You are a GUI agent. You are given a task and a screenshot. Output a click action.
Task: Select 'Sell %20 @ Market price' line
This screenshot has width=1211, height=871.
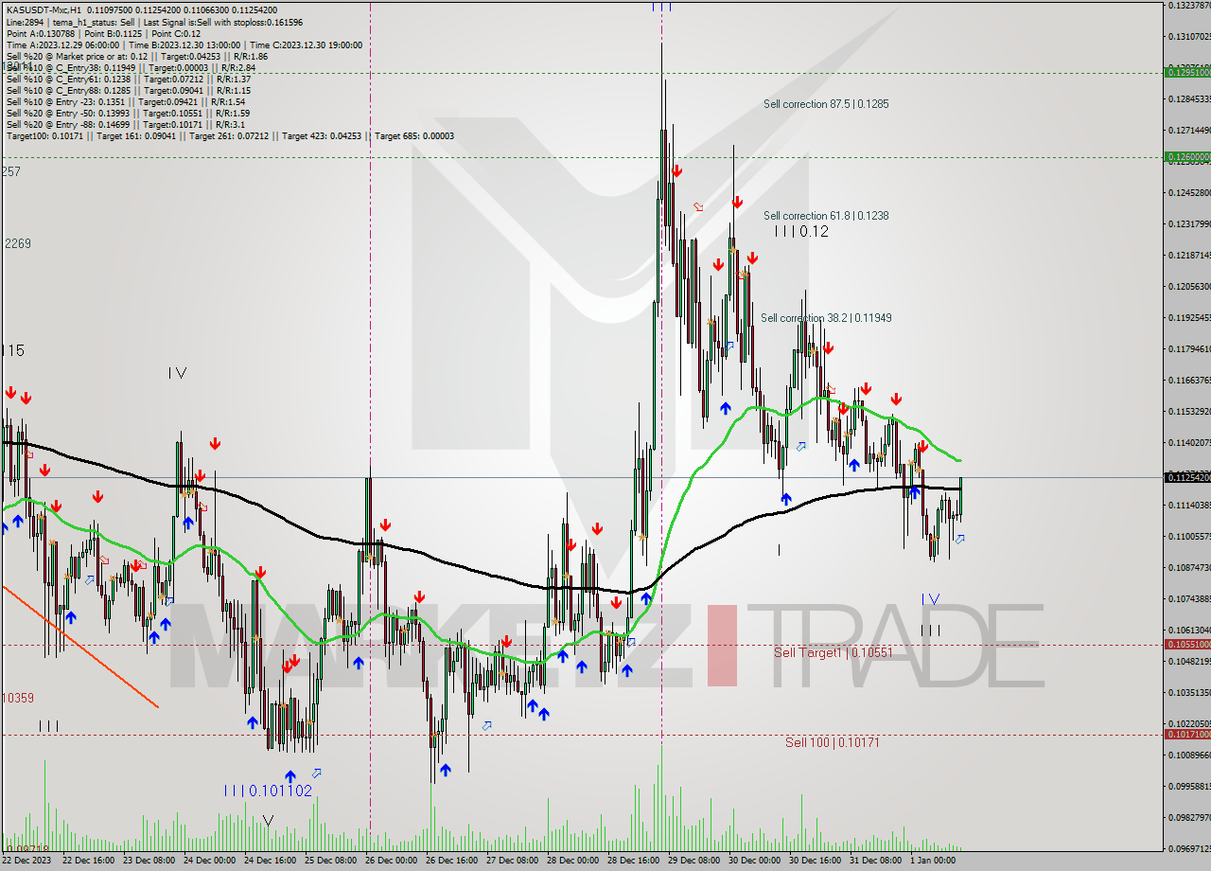tap(136, 56)
